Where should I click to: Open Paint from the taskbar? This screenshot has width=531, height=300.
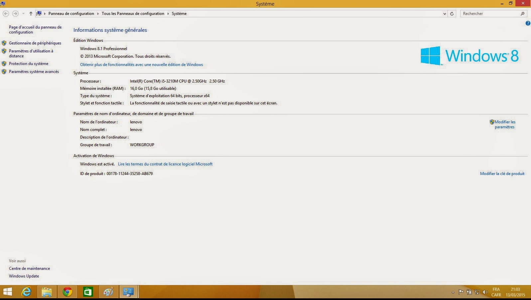click(x=108, y=292)
